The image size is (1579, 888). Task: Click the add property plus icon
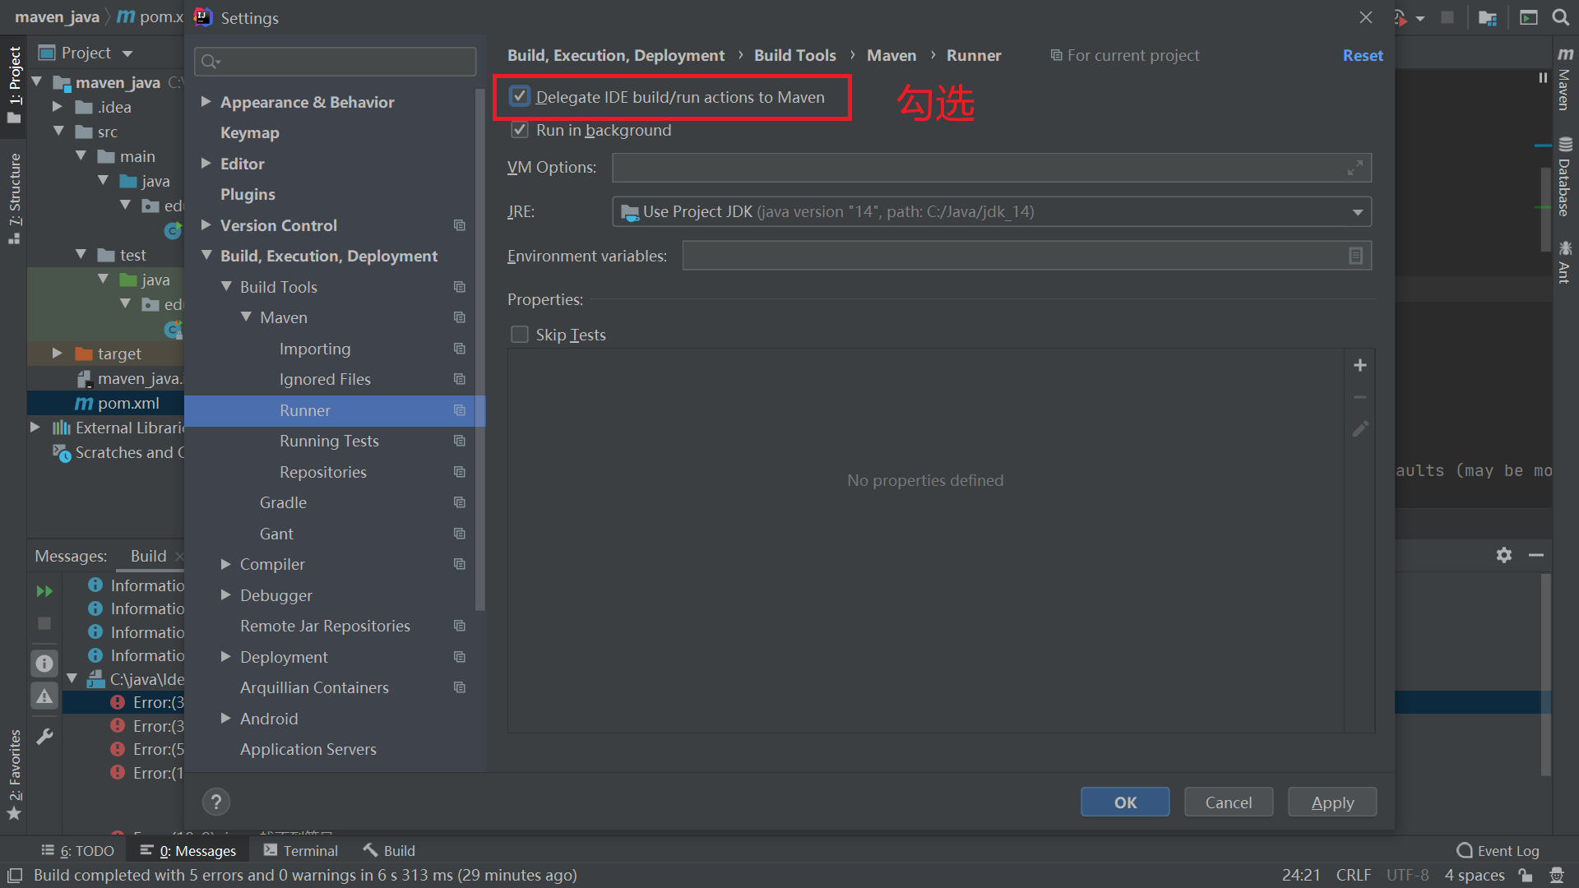click(x=1359, y=364)
